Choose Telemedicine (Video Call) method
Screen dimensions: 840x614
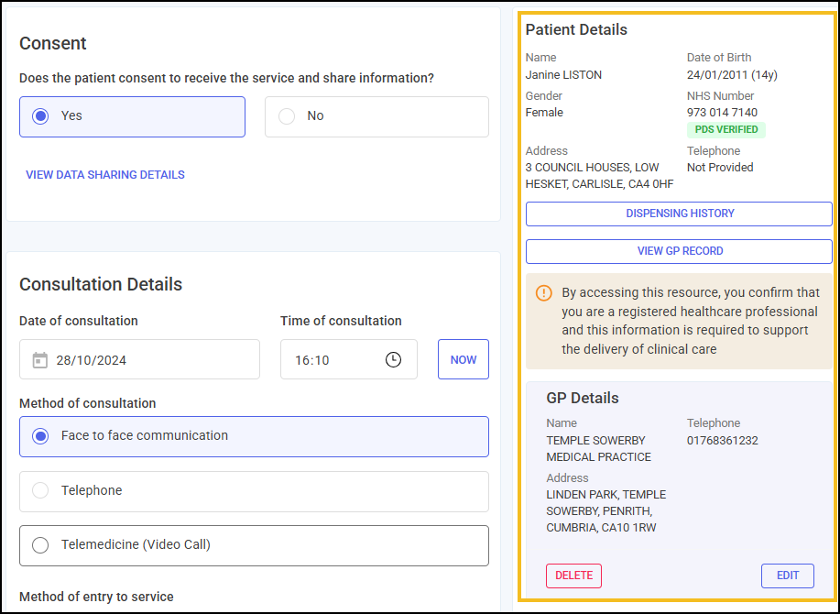coord(254,545)
